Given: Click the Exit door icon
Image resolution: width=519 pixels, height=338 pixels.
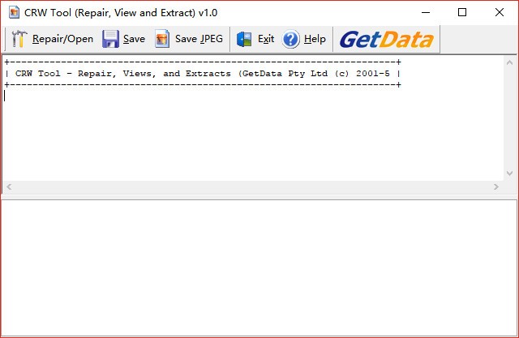Looking at the screenshot, I should 244,40.
